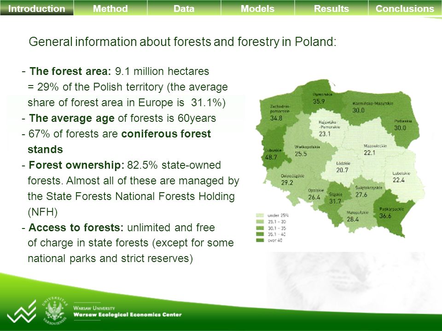Click the '(NFH)' abbreviation text
442x331 pixels.
pyautogui.click(x=42, y=211)
